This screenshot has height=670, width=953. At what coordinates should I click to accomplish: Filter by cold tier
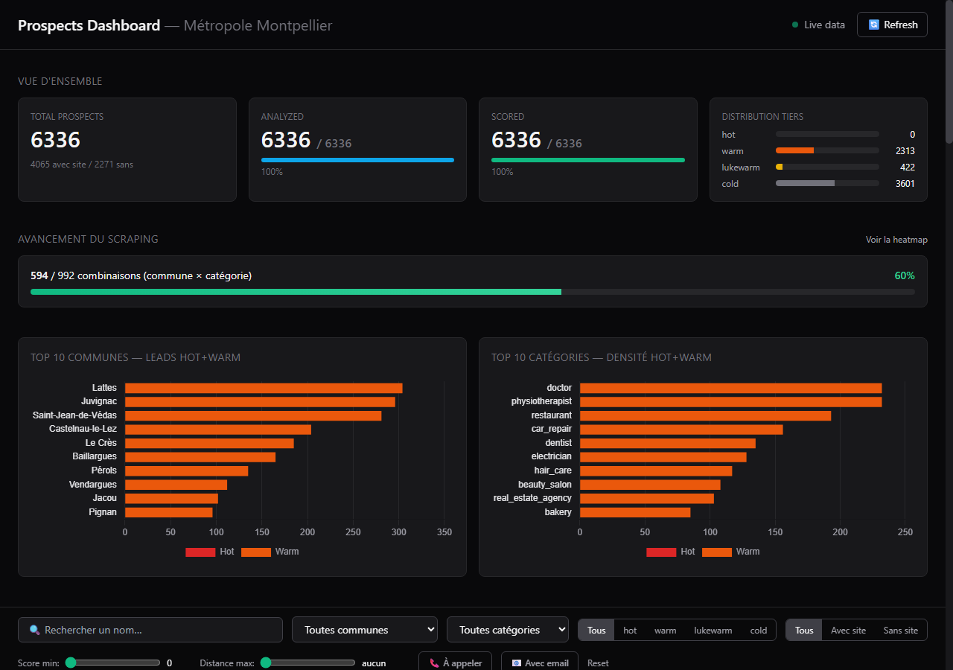click(x=759, y=630)
